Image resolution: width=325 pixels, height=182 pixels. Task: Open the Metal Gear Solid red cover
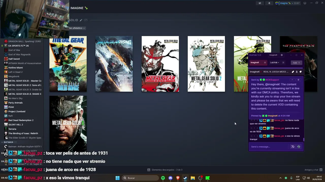tap(160, 64)
